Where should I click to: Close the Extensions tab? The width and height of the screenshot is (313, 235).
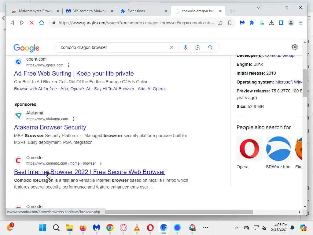coord(166,11)
